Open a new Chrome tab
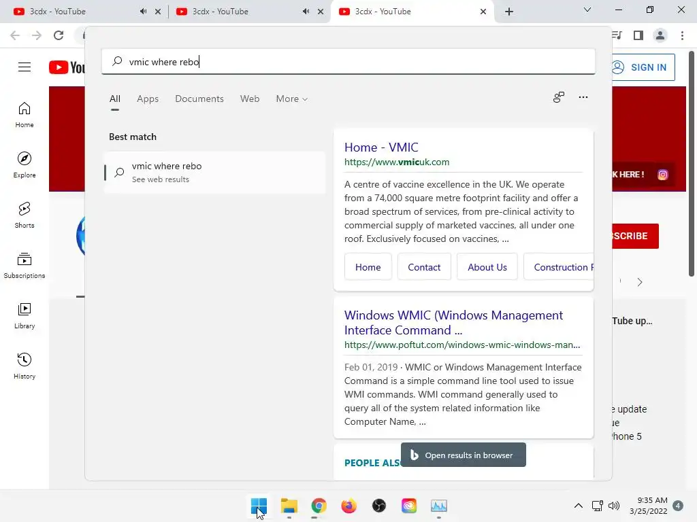The height and width of the screenshot is (522, 697). point(509,12)
